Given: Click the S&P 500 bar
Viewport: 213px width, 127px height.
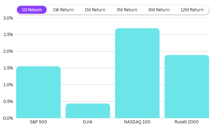Looking at the screenshot, I should click(38, 92).
